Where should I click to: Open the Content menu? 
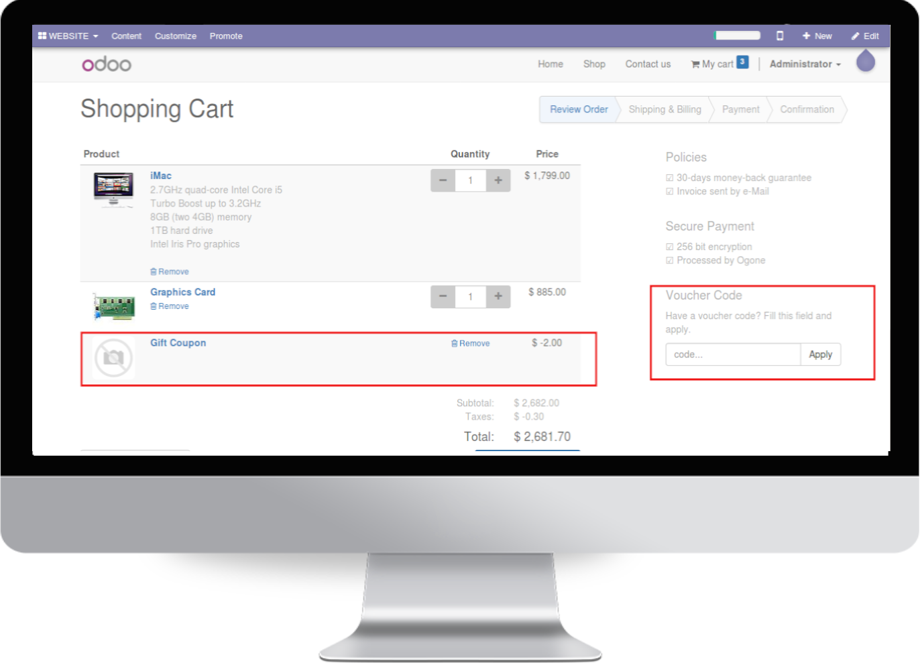126,36
